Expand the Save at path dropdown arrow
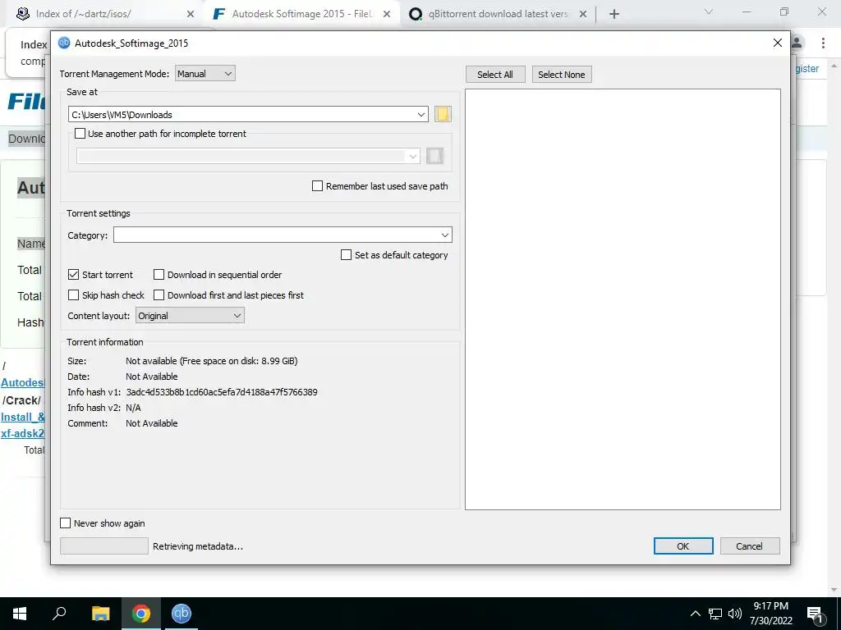 [421, 114]
